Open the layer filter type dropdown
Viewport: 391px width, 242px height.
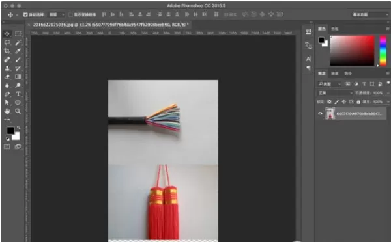coord(329,84)
